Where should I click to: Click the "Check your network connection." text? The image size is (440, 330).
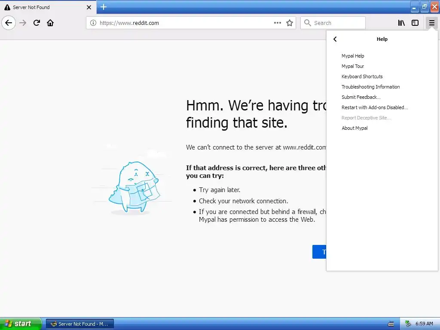[243, 201]
